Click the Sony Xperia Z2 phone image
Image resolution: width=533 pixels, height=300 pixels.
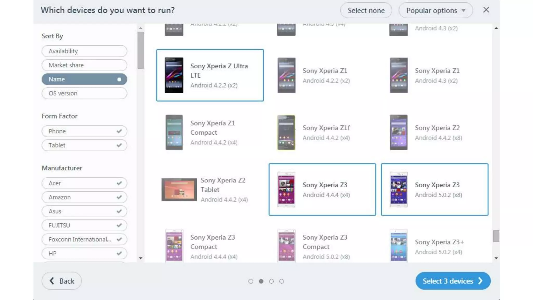point(398,133)
